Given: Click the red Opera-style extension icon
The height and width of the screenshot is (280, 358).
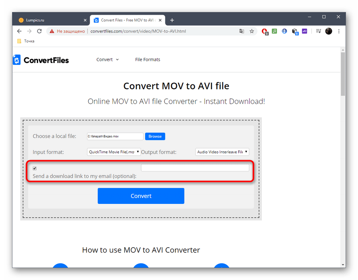Looking at the screenshot, I should [x=265, y=31].
